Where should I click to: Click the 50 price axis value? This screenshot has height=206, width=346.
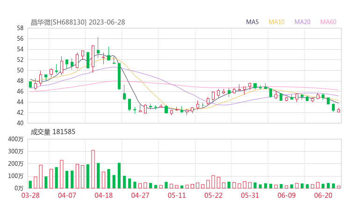click(x=20, y=70)
